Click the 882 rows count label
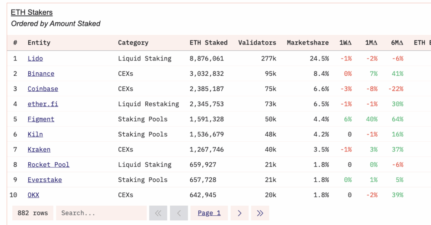431x225 pixels. 33,213
